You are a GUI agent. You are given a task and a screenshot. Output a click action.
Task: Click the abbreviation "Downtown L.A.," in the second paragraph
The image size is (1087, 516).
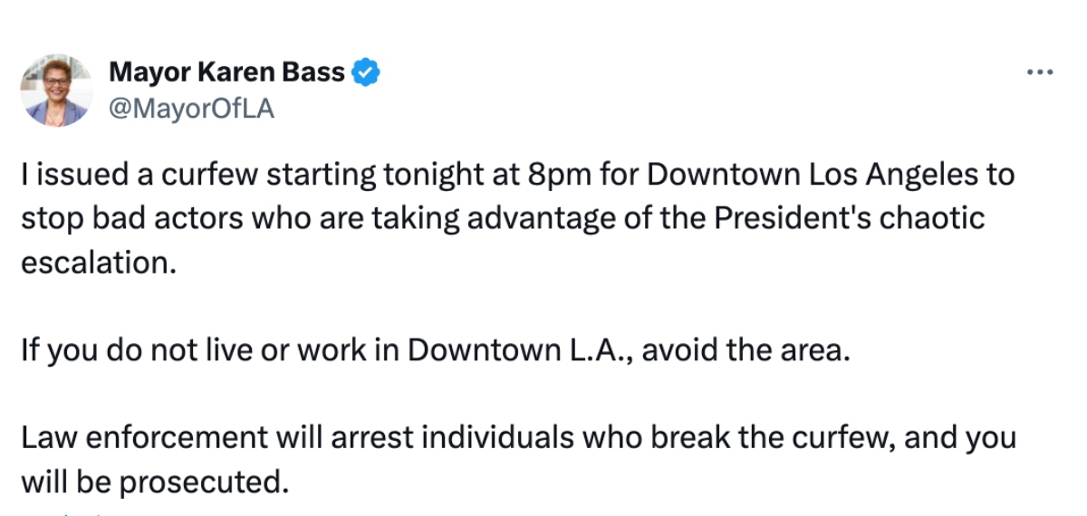[522, 350]
